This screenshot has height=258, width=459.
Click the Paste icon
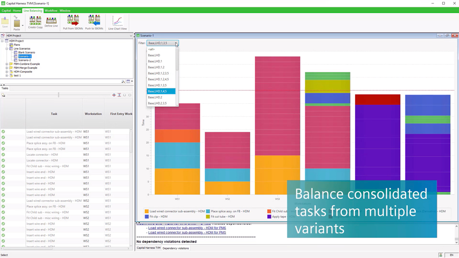tap(17, 22)
